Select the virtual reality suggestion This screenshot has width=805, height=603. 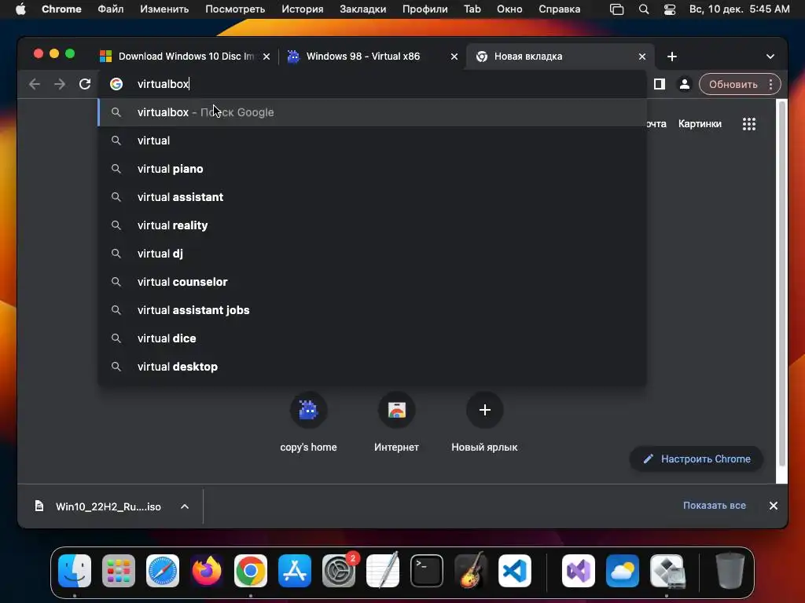372,225
